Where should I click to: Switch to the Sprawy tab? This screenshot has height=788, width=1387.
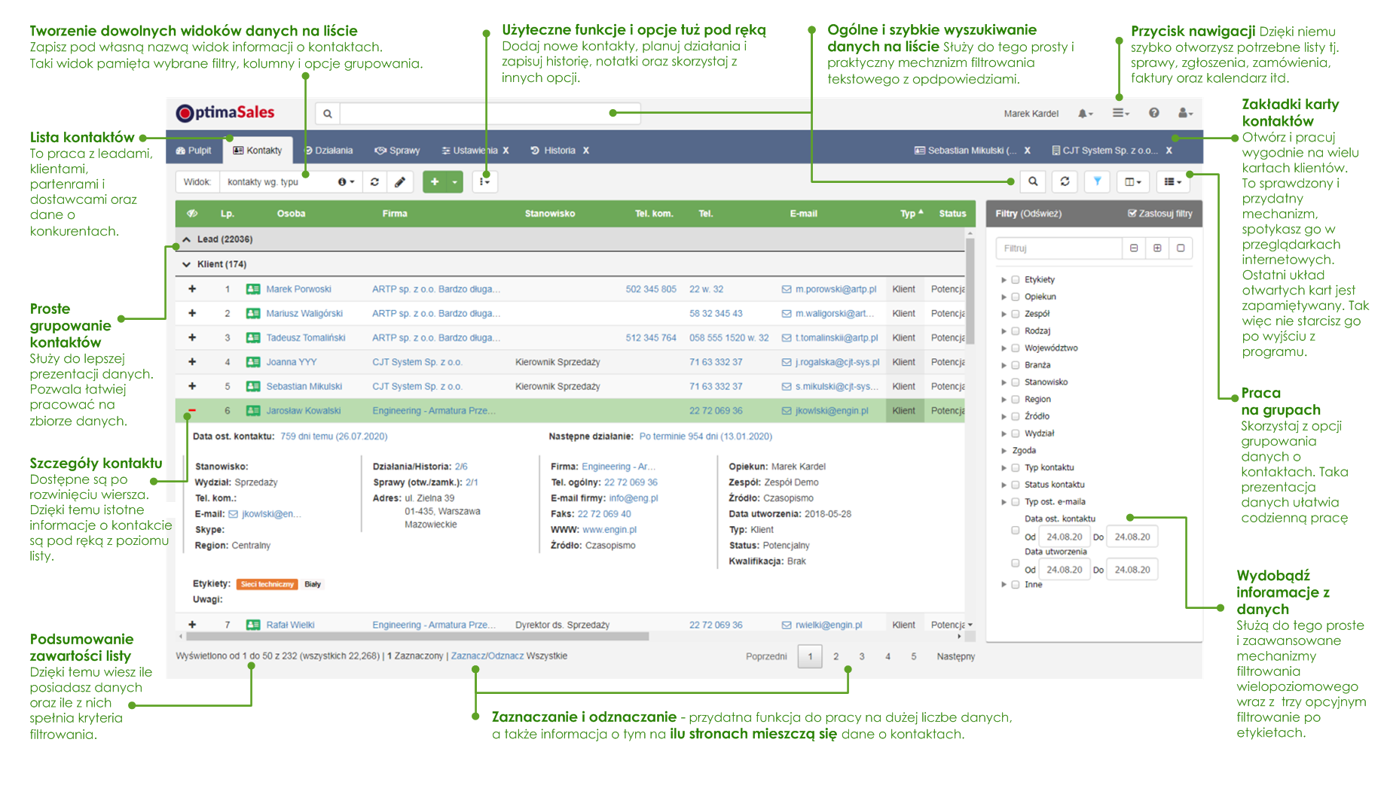[x=397, y=151]
